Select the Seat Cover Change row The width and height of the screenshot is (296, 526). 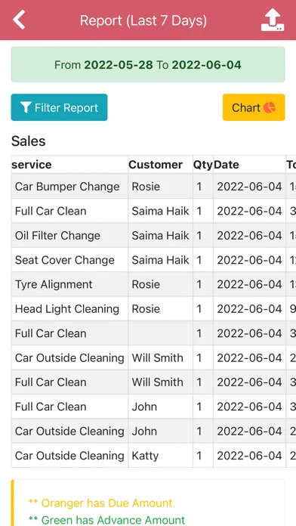point(148,260)
